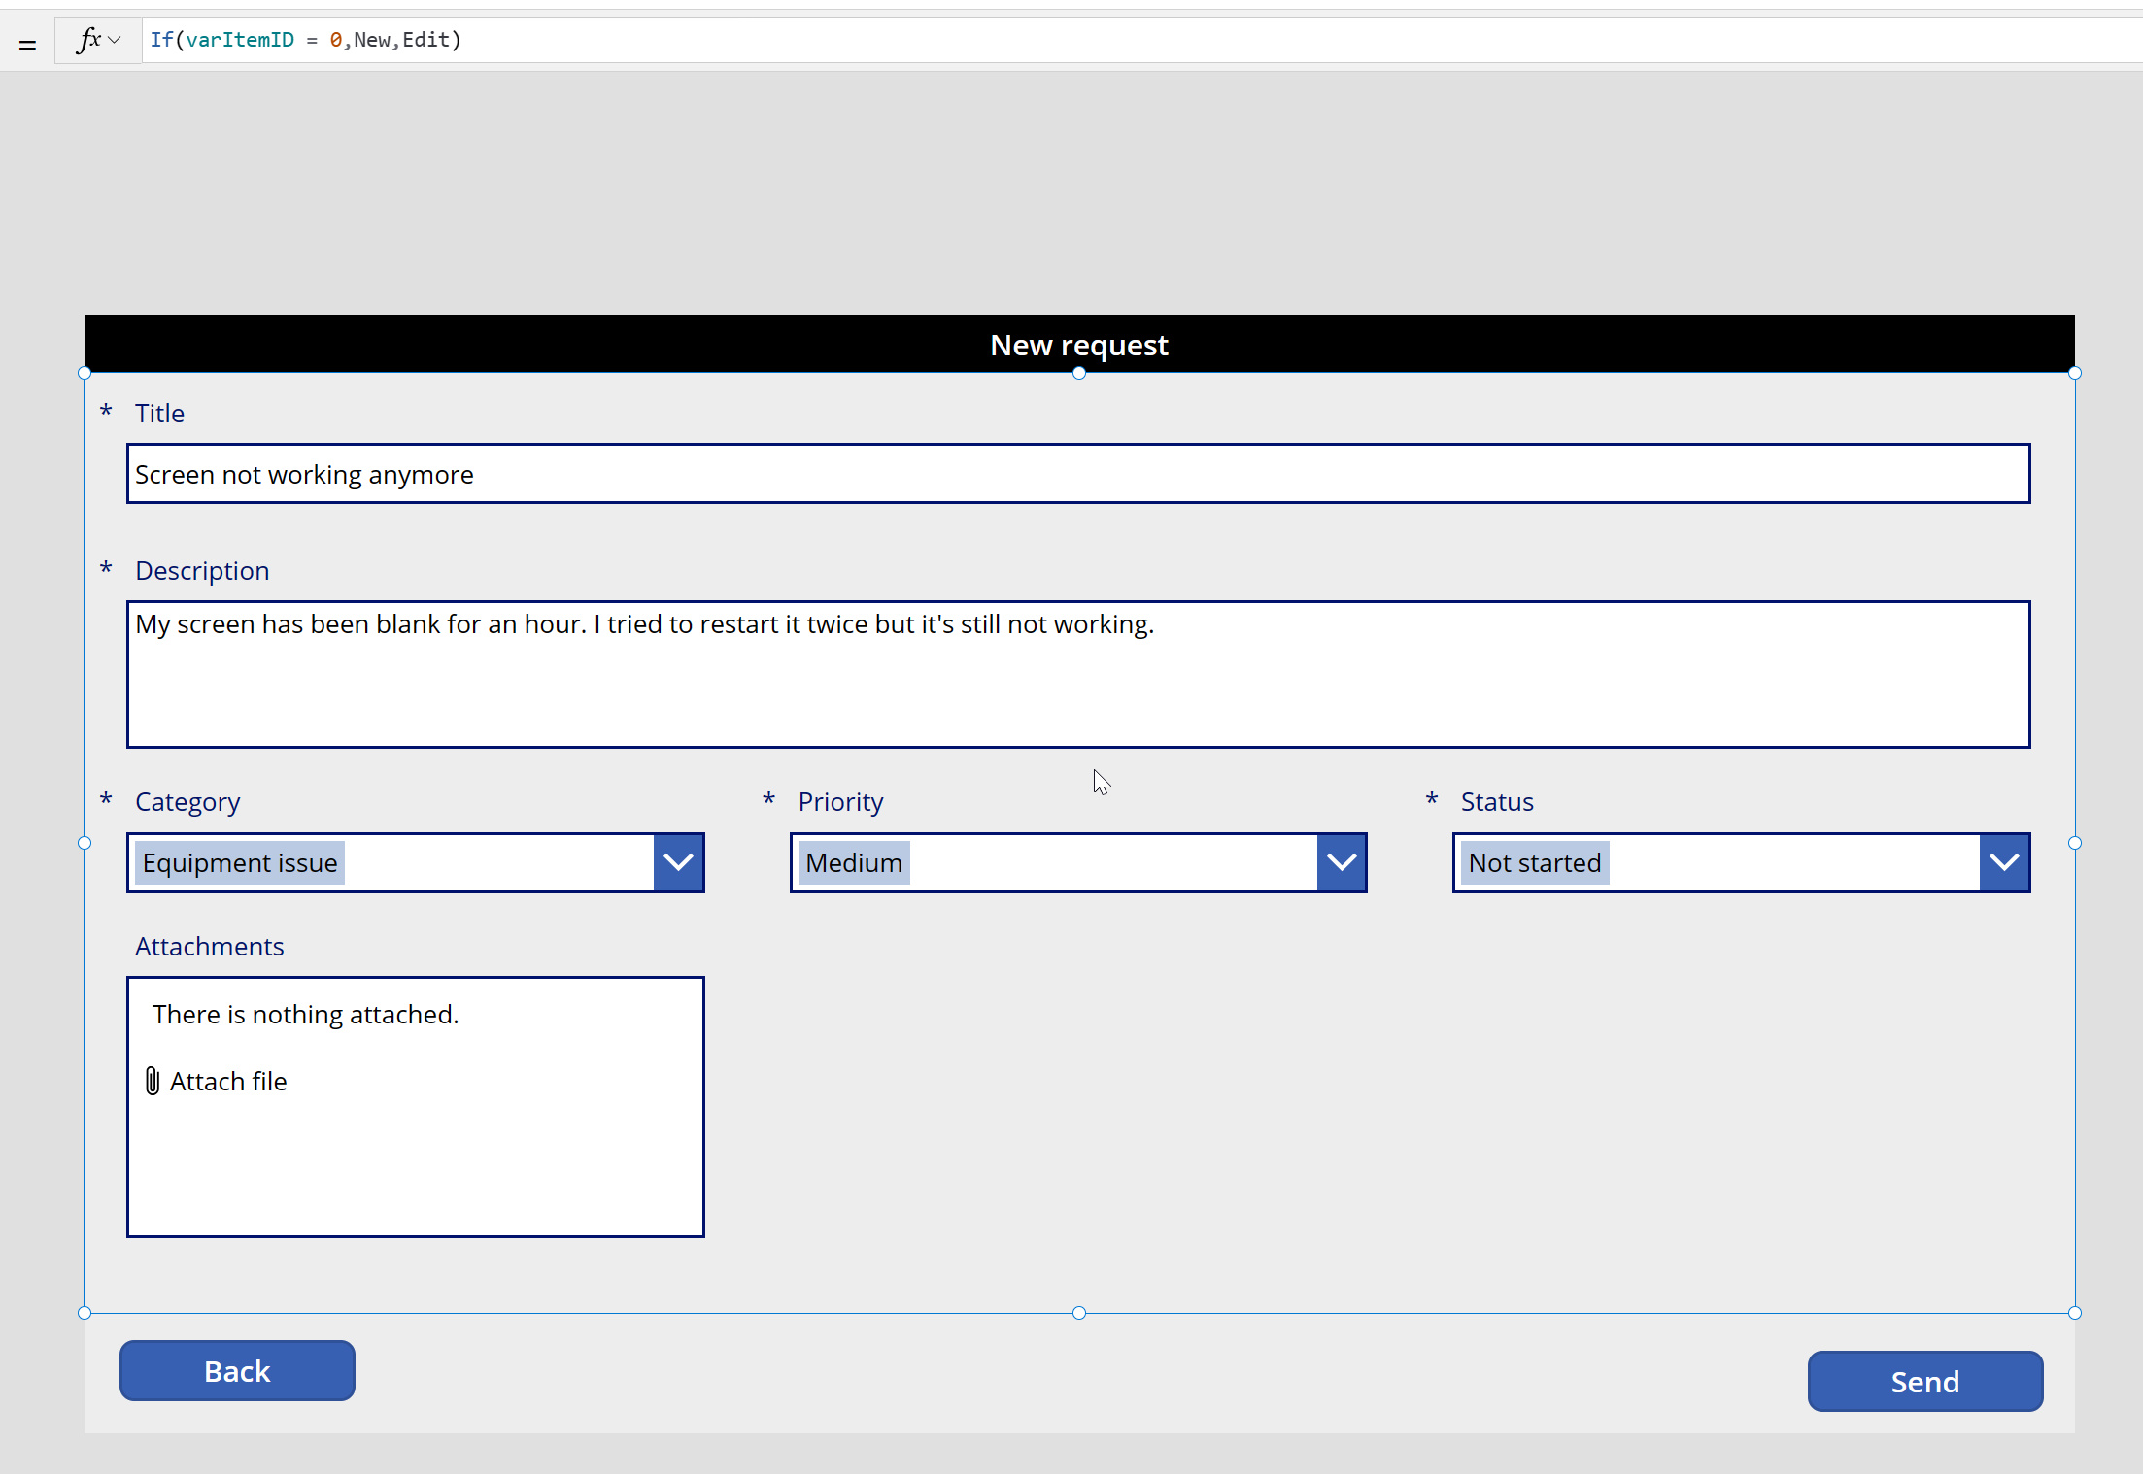Open the Status dropdown arrow
The height and width of the screenshot is (1474, 2143).
2004,862
